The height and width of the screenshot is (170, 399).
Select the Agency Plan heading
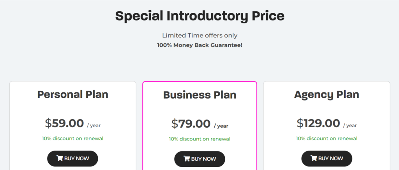327,94
